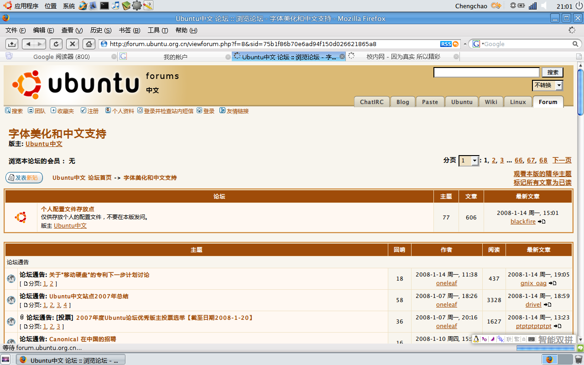Open the music player launcher in the top panel

click(x=115, y=6)
